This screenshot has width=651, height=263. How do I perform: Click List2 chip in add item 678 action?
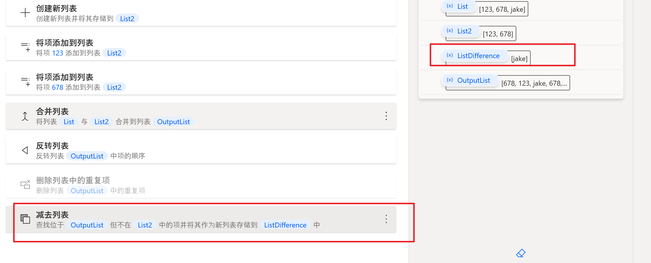pyautogui.click(x=114, y=87)
